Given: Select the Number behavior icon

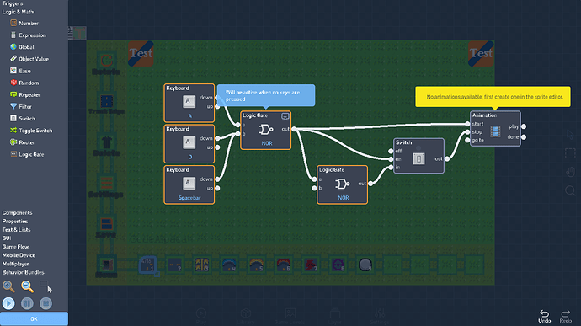Looking at the screenshot, I should tap(13, 23).
